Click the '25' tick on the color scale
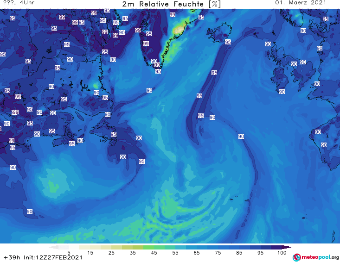340x262 pixels. click(x=111, y=253)
